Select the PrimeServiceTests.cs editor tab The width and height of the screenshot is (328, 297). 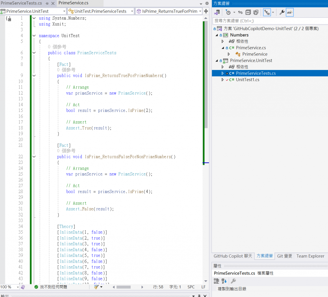coord(21,3)
